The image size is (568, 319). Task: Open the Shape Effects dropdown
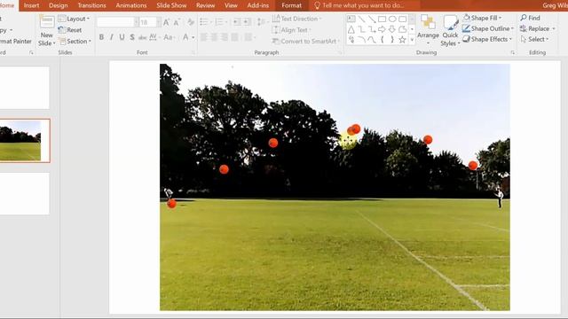[487, 39]
